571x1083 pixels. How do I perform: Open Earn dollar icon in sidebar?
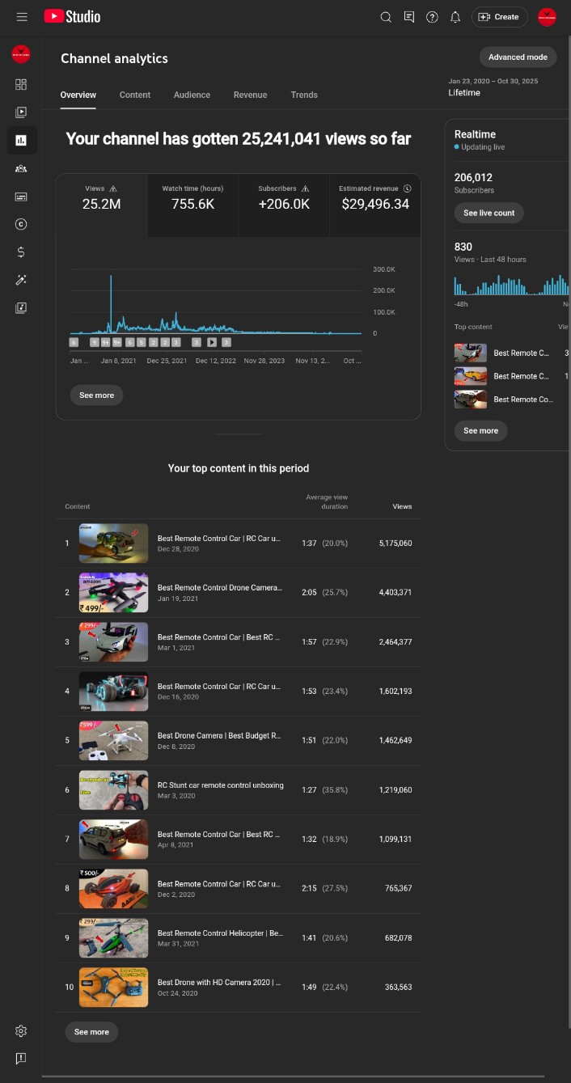pyautogui.click(x=21, y=252)
